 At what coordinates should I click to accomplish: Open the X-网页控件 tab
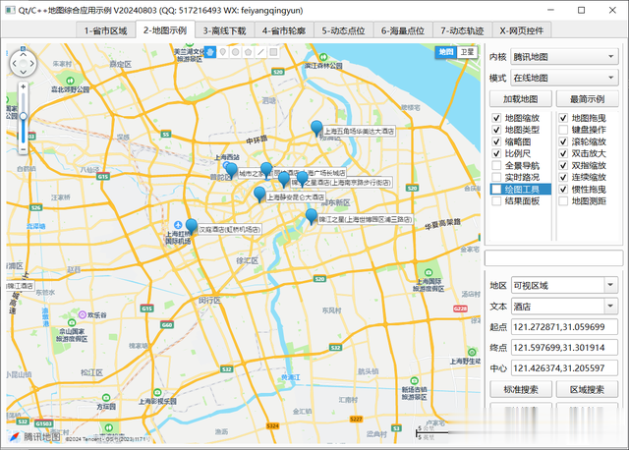coord(522,30)
